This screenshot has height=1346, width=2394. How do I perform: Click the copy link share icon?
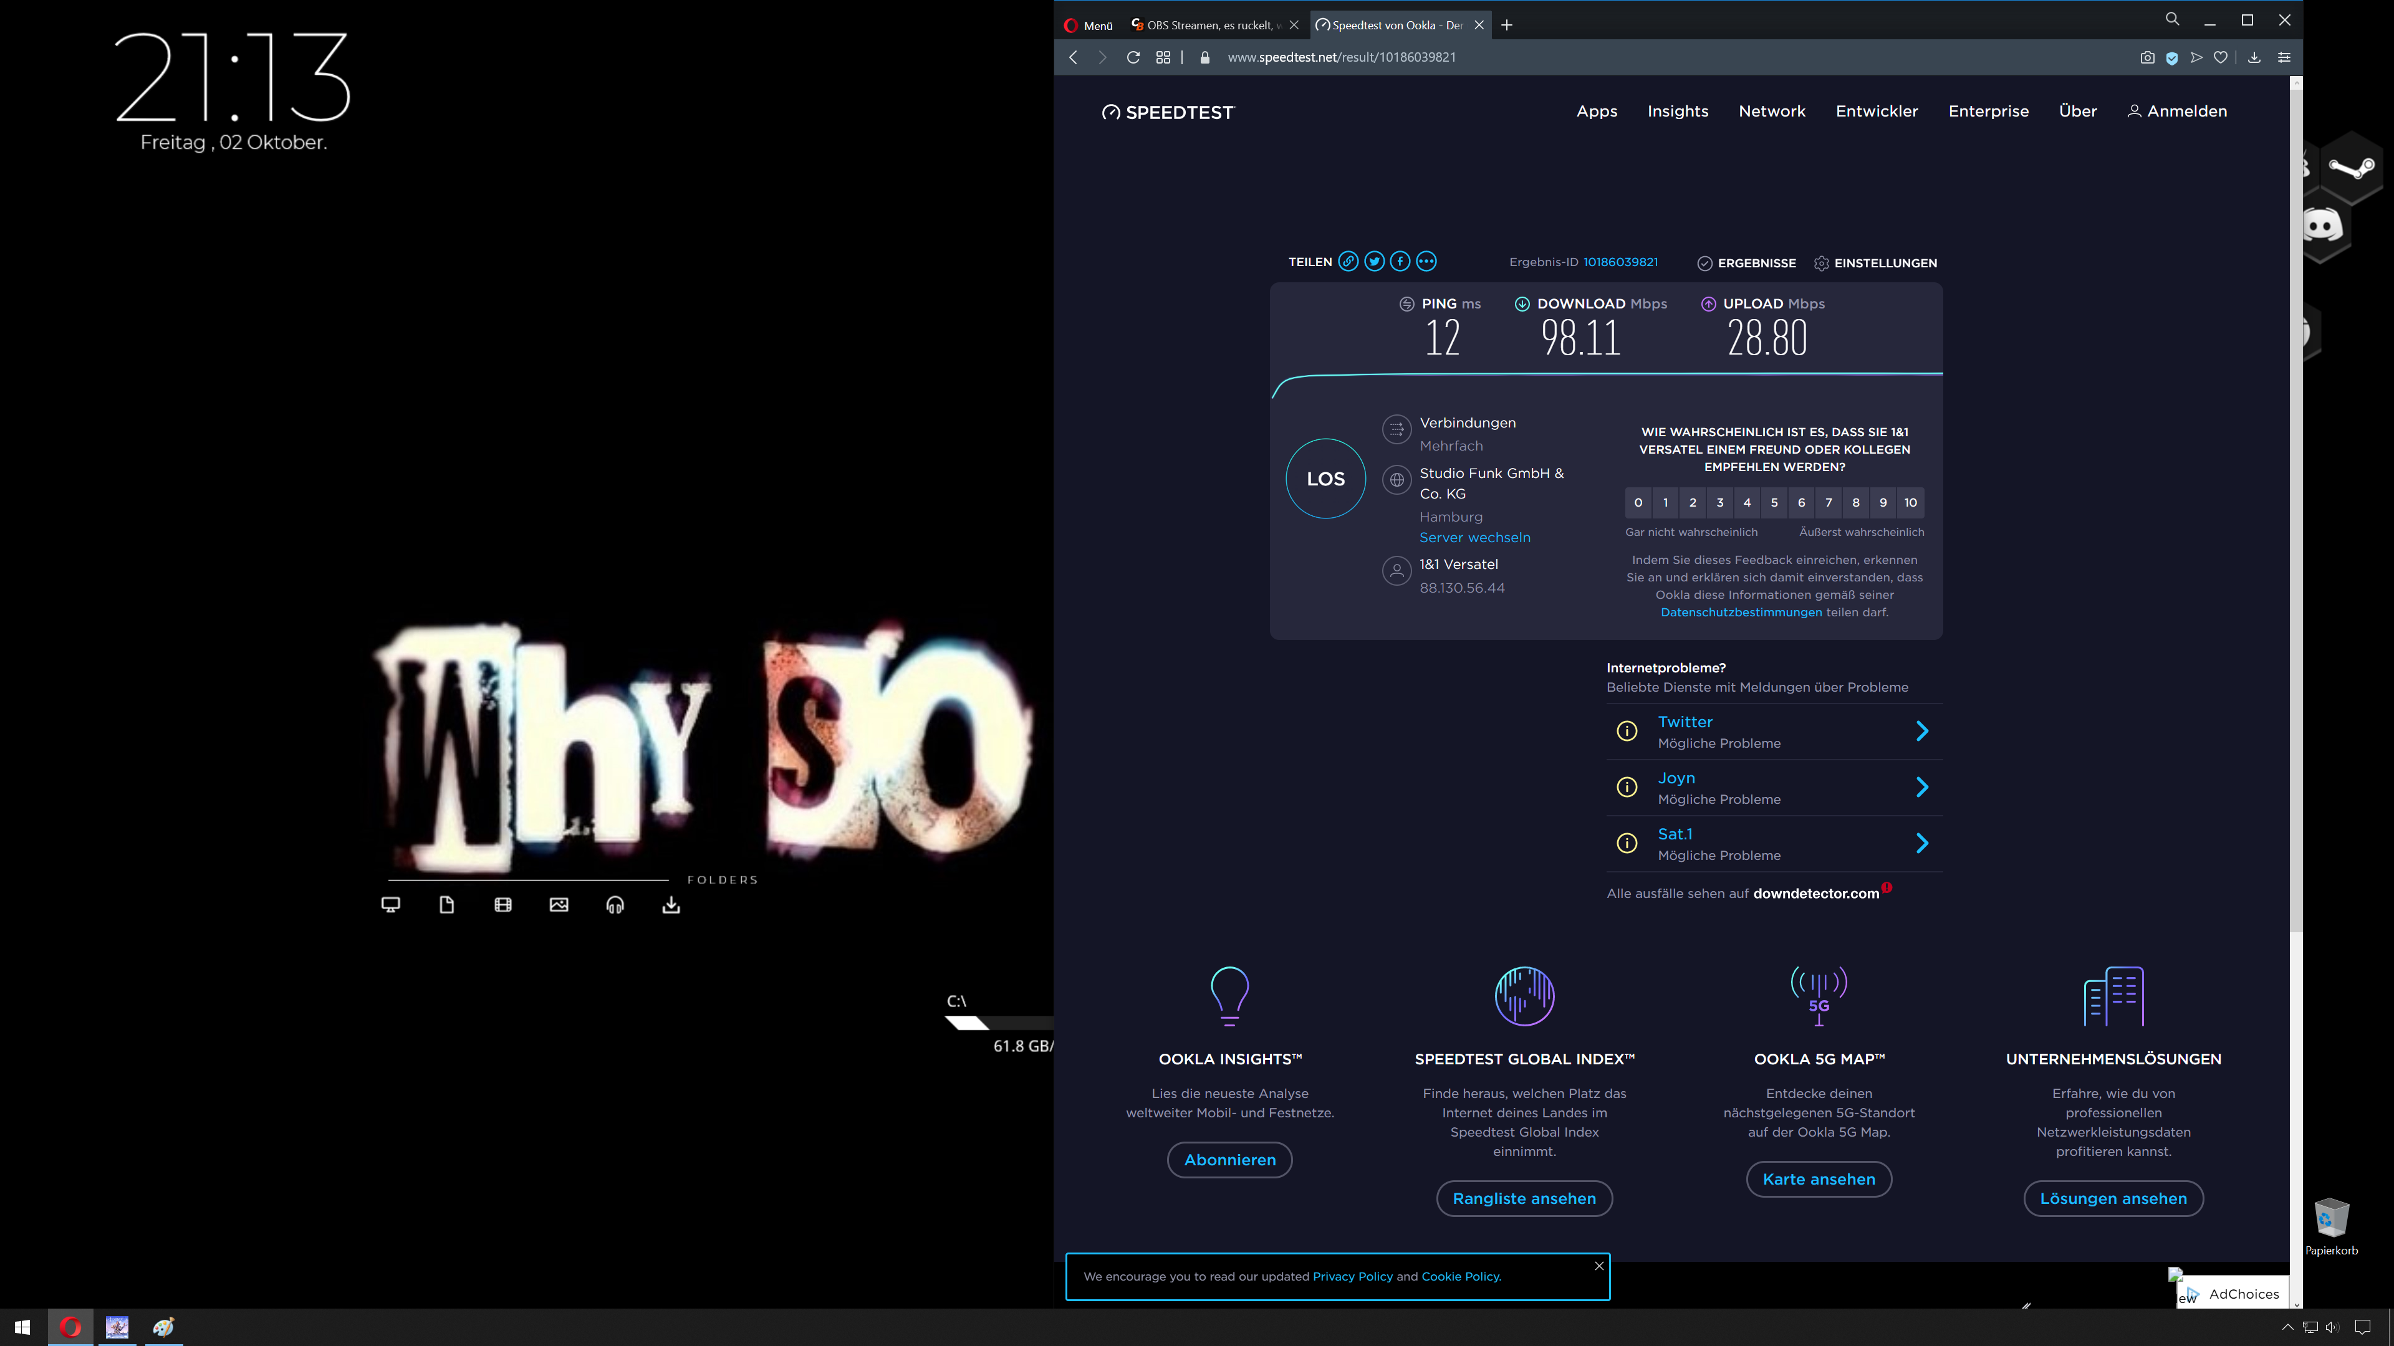click(x=1347, y=262)
